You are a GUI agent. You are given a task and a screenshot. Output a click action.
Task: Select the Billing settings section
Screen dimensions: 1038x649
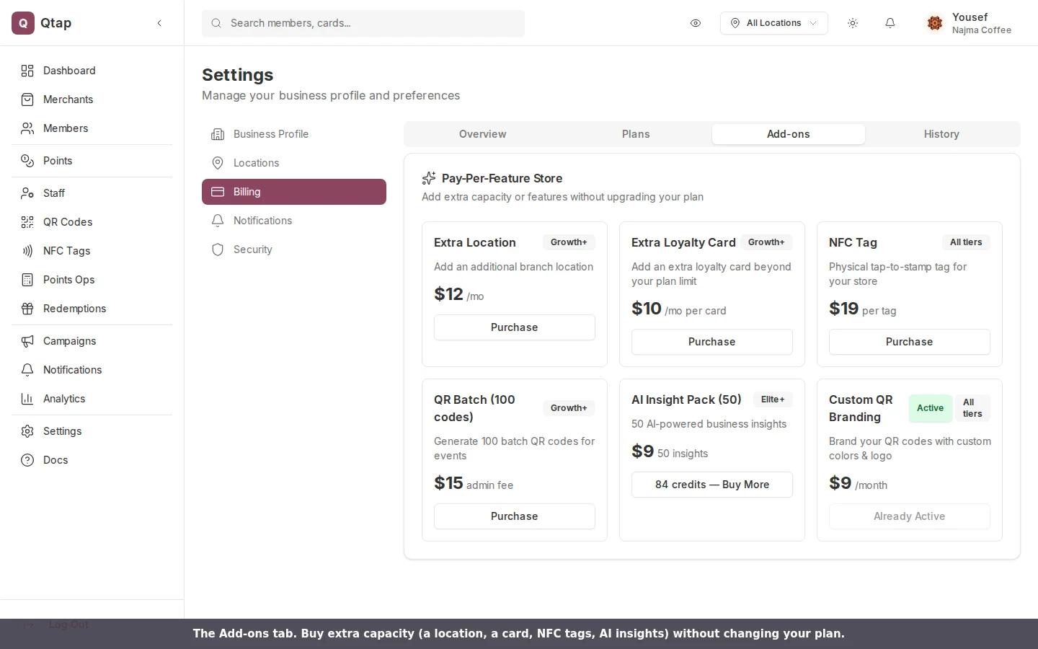pos(294,192)
